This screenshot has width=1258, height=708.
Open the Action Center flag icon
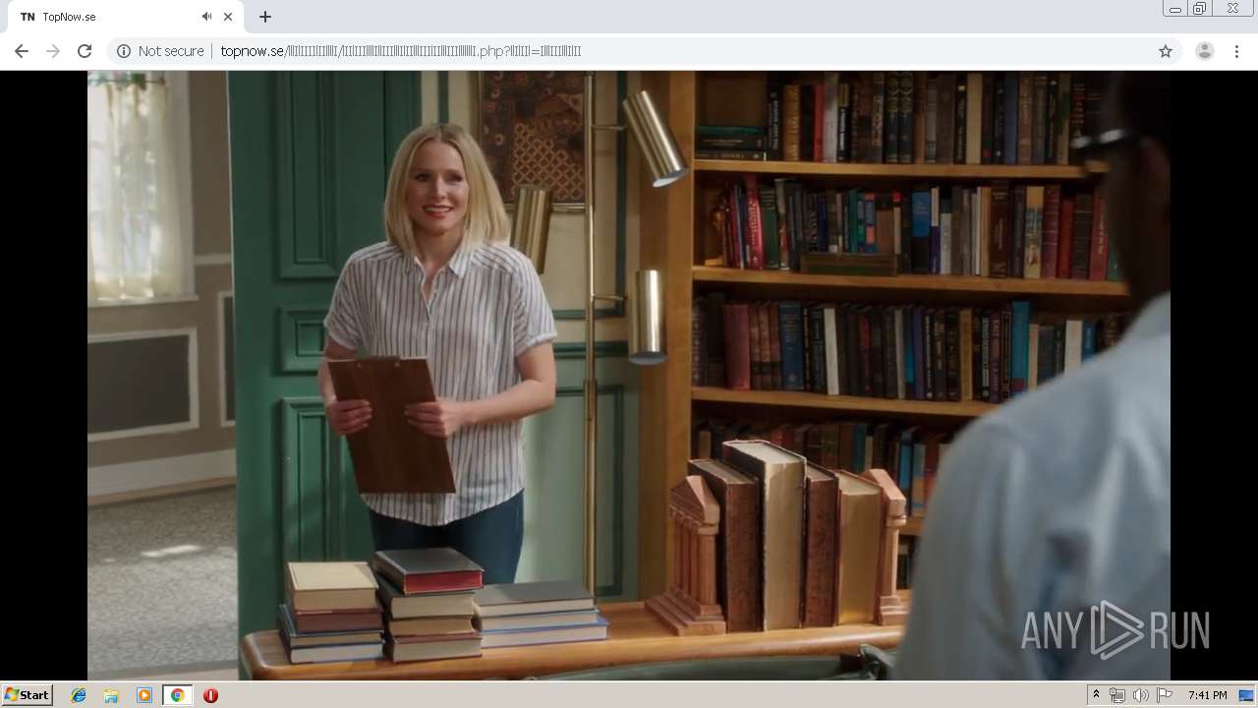(x=1165, y=695)
